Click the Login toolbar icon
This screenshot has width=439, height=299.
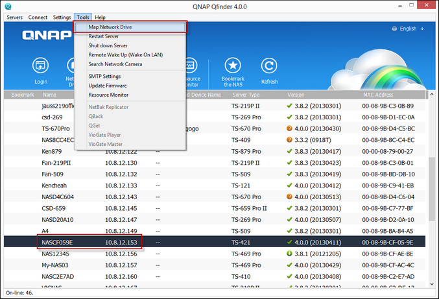click(x=40, y=66)
